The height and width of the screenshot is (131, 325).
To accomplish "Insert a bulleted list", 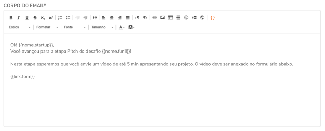I will coord(68,18).
